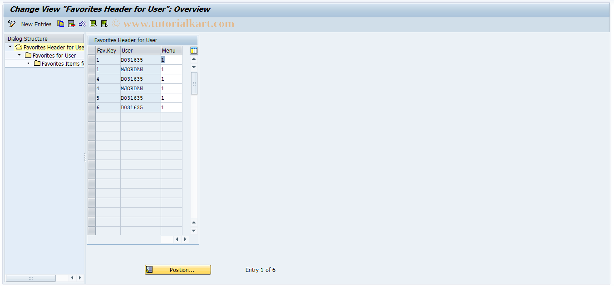
Task: Collapse the Favorites for User node
Action: pos(19,55)
